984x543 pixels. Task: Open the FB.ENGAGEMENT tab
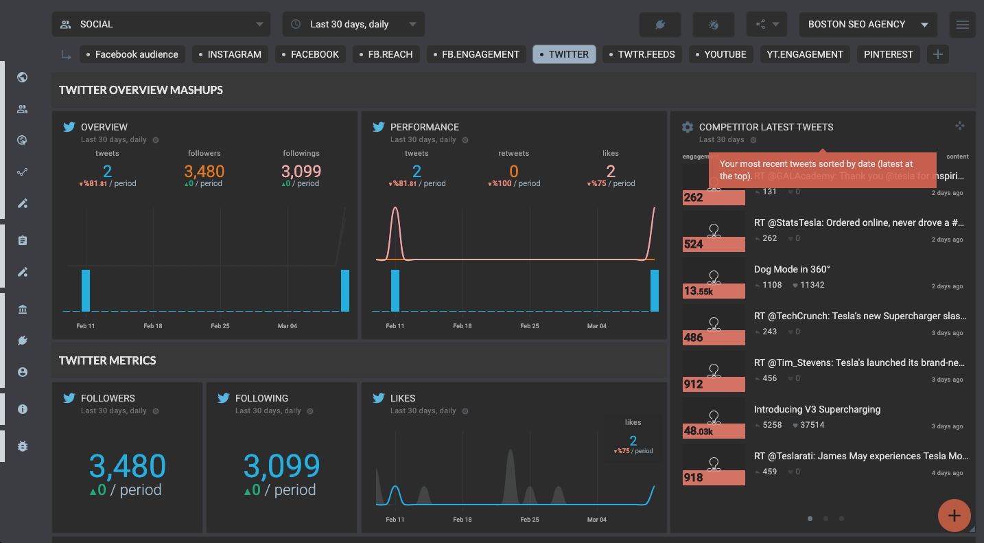point(477,54)
